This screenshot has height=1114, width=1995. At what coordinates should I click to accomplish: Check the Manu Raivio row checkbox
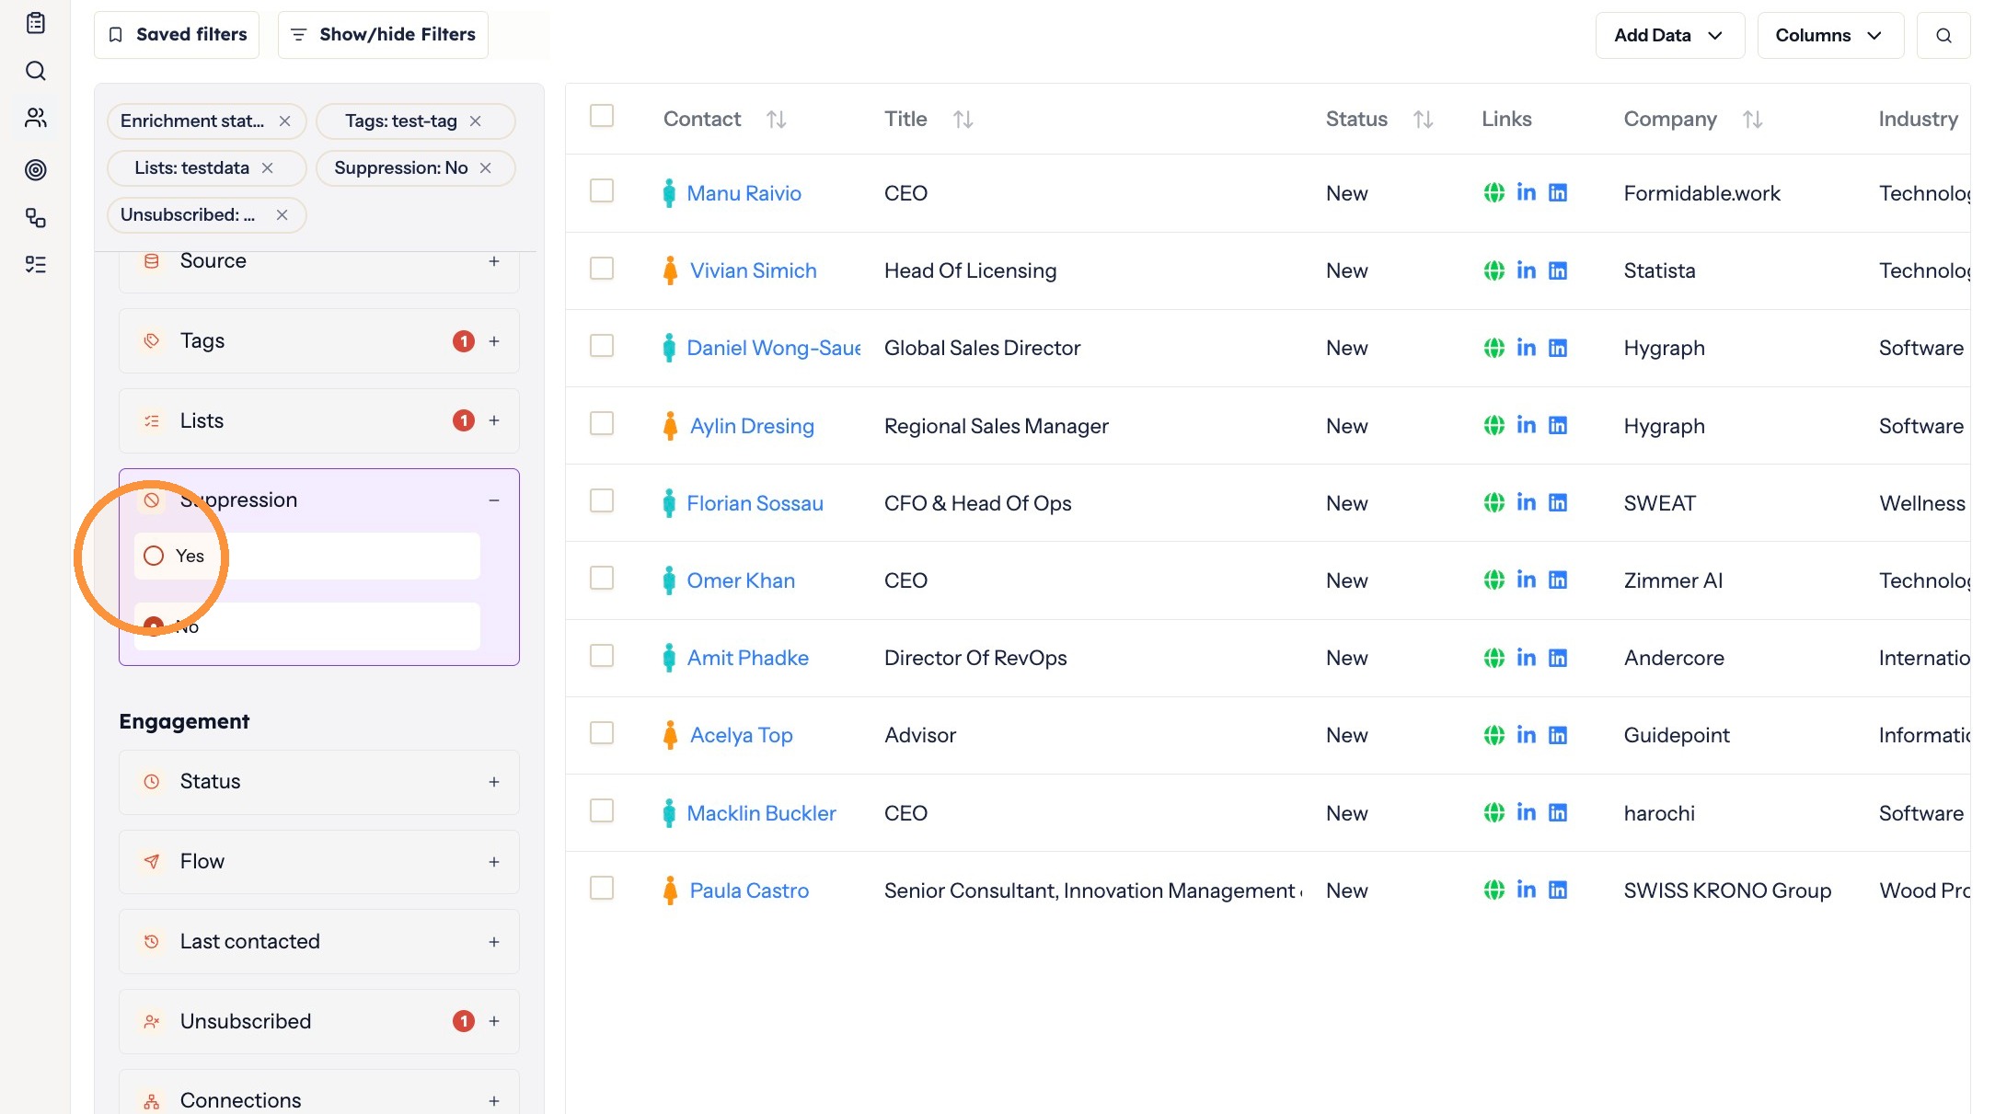(602, 190)
